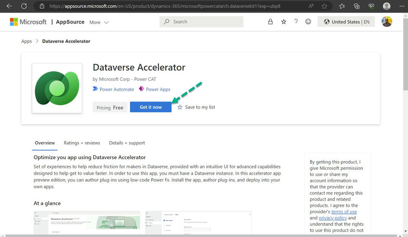
Task: Reload the page with the refresh icon
Action: pyautogui.click(x=24, y=6)
